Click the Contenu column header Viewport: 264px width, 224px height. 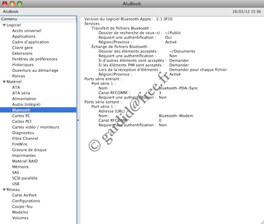pyautogui.click(x=38, y=19)
